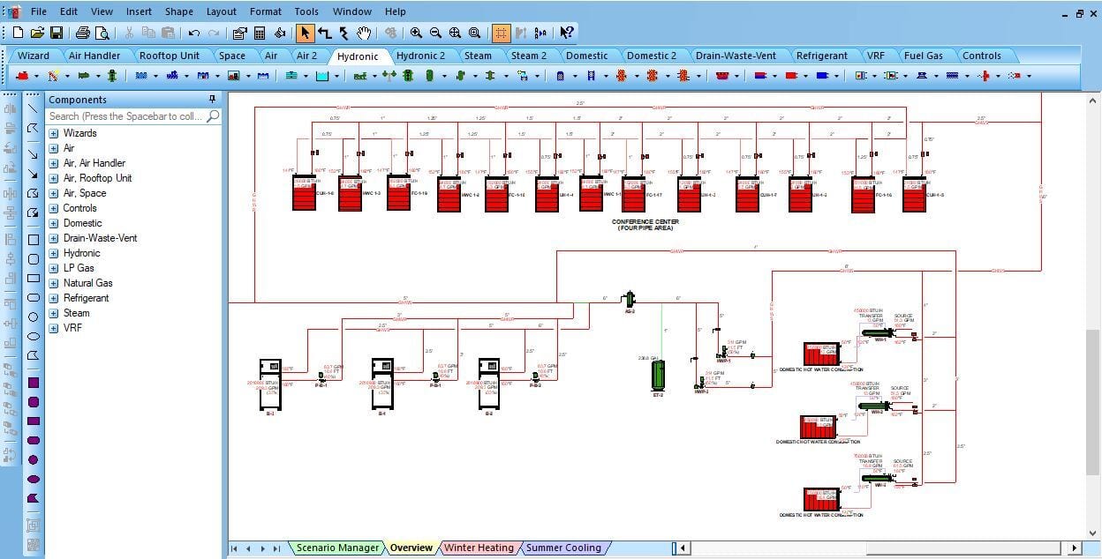This screenshot has width=1102, height=559.
Task: Toggle the highlighted pointer select tool
Action: (305, 33)
